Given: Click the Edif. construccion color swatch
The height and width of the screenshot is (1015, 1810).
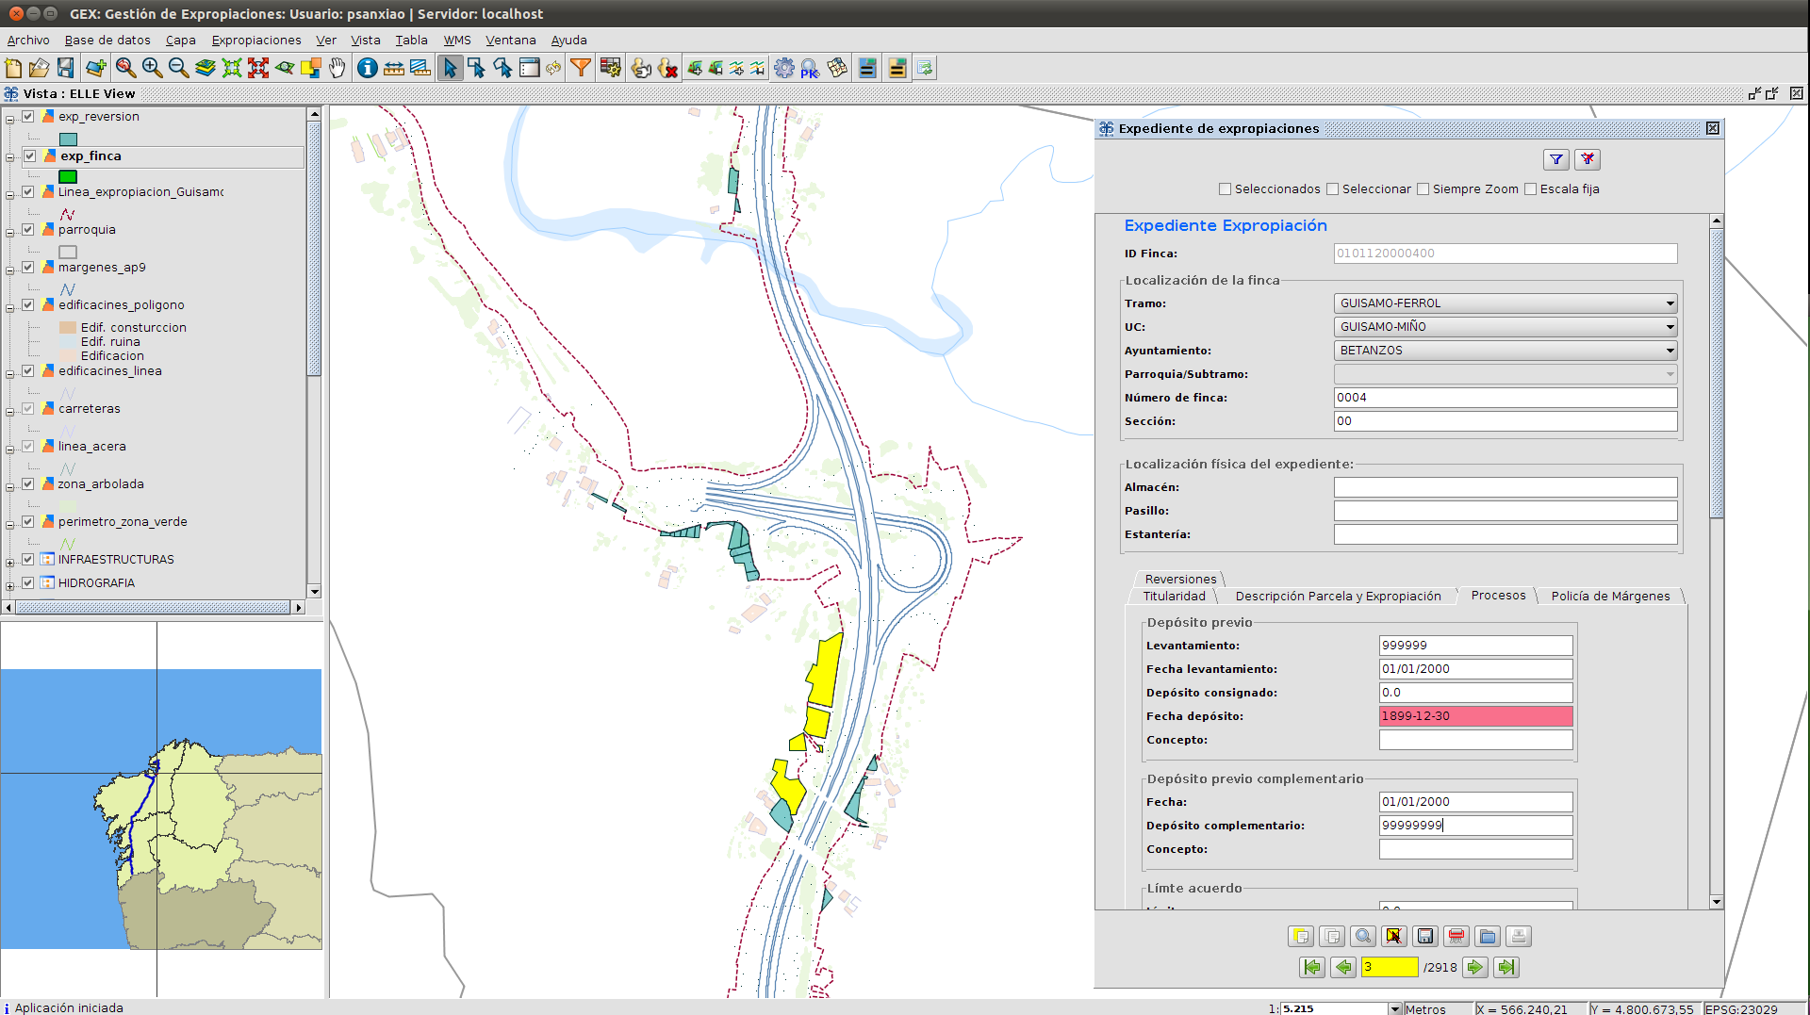Looking at the screenshot, I should click(x=68, y=328).
